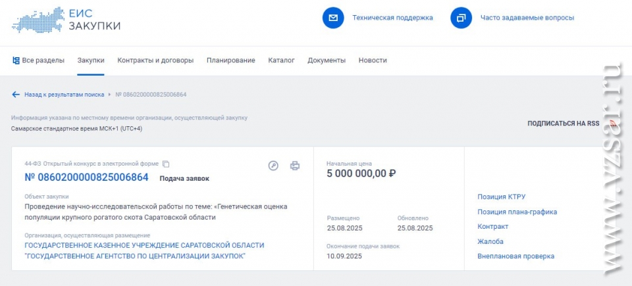Click the ЕИС Закупки map logo
Image resolution: width=632 pixels, height=286 pixels.
pyautogui.click(x=38, y=20)
